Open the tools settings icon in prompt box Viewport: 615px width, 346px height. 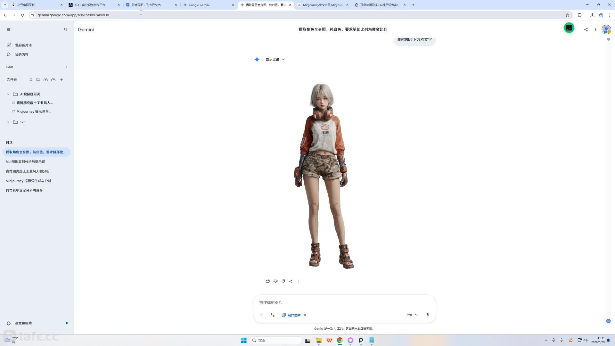(x=273, y=315)
